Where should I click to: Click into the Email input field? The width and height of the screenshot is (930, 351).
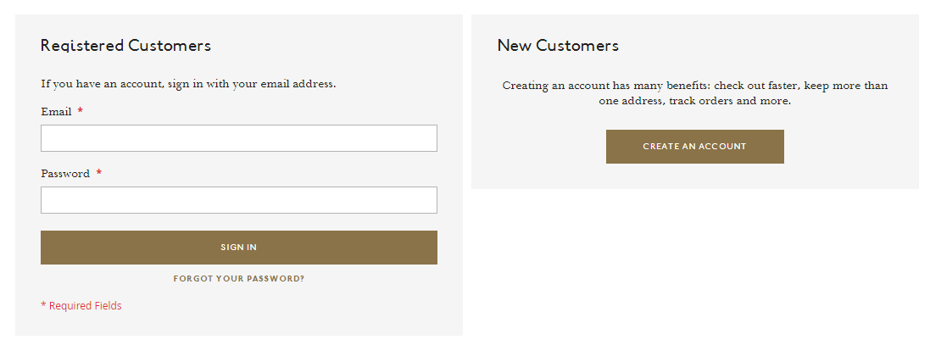pos(238,138)
